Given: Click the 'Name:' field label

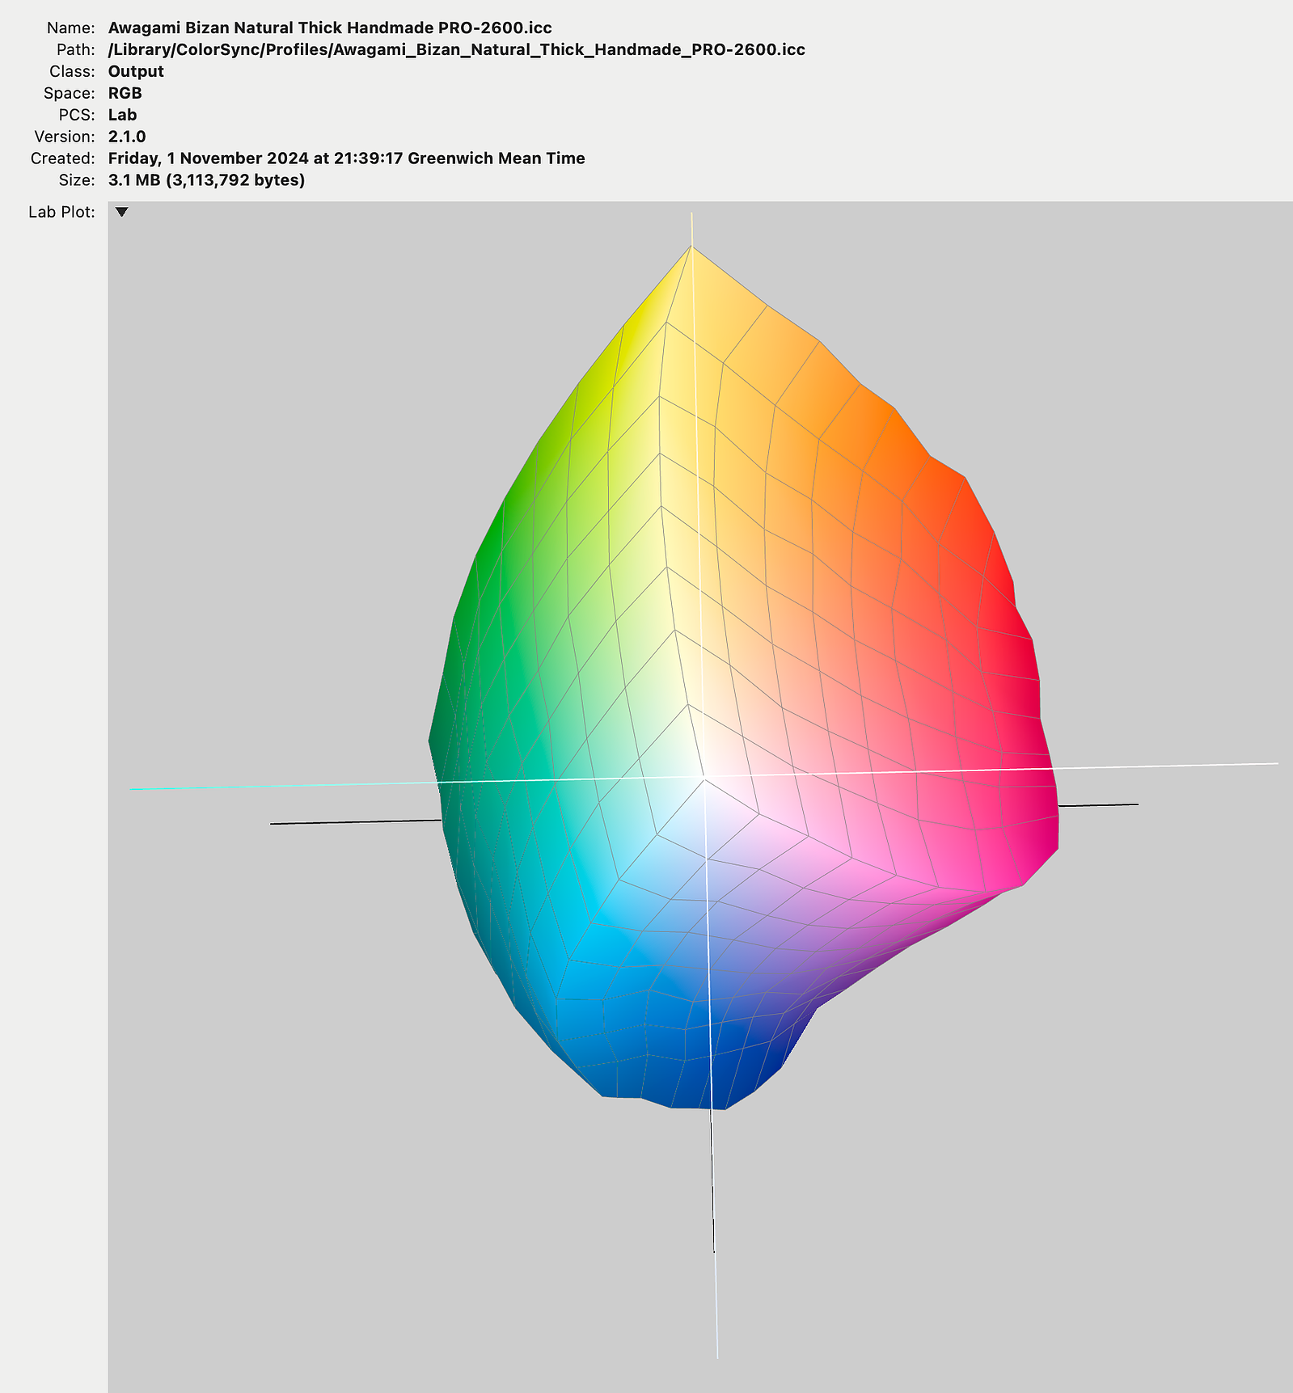Looking at the screenshot, I should tap(71, 27).
